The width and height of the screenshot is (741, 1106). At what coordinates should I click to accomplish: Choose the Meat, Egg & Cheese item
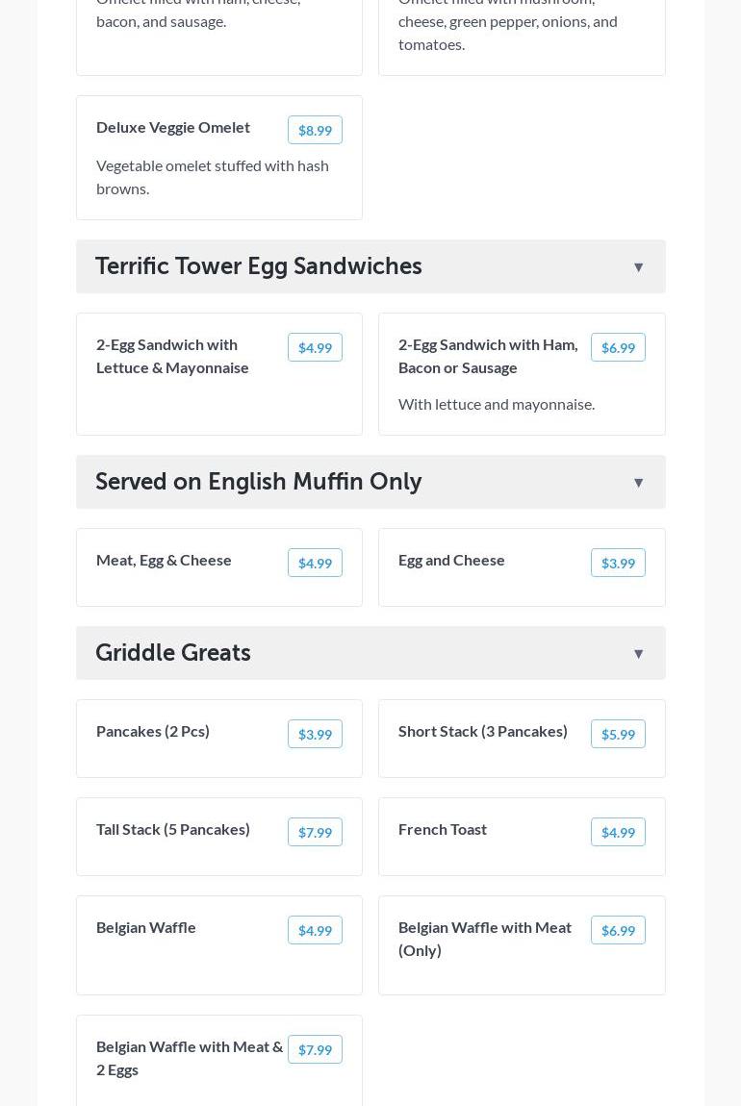click(164, 560)
